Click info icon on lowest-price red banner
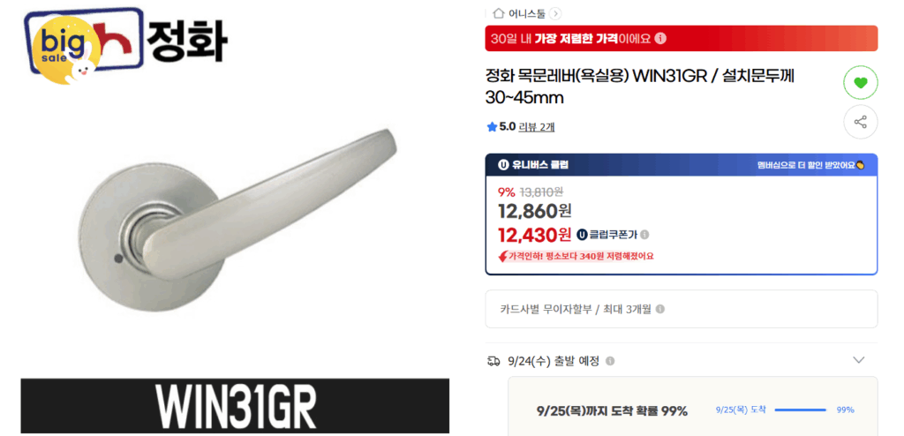The image size is (904, 436). pyautogui.click(x=660, y=39)
